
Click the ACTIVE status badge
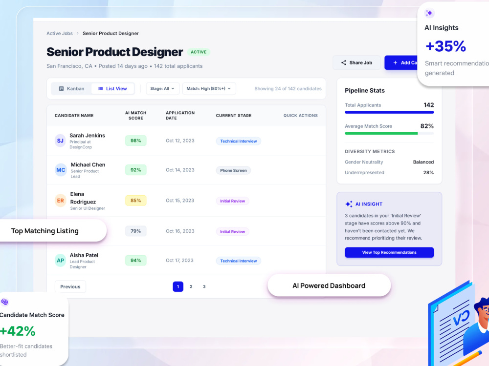[199, 52]
